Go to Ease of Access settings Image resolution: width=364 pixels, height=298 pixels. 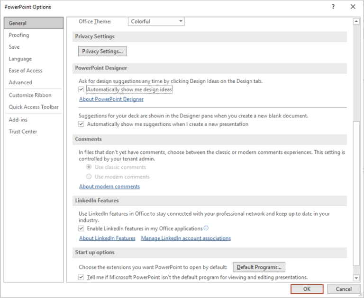click(x=34, y=70)
